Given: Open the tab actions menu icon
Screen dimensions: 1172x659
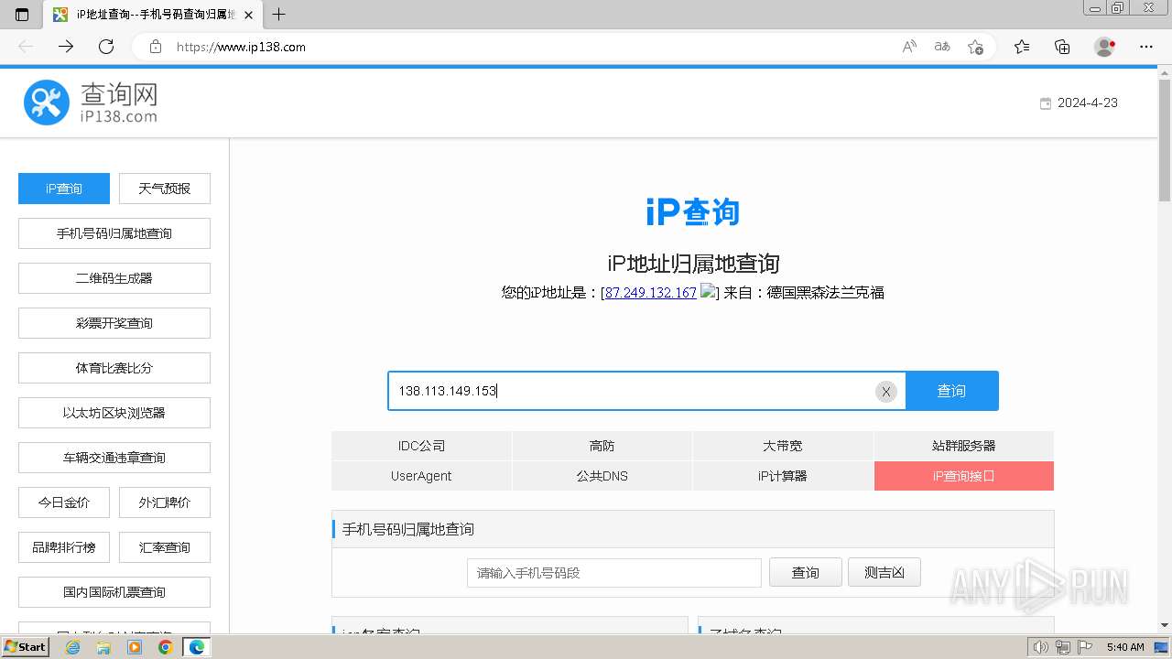Looking at the screenshot, I should pyautogui.click(x=22, y=15).
